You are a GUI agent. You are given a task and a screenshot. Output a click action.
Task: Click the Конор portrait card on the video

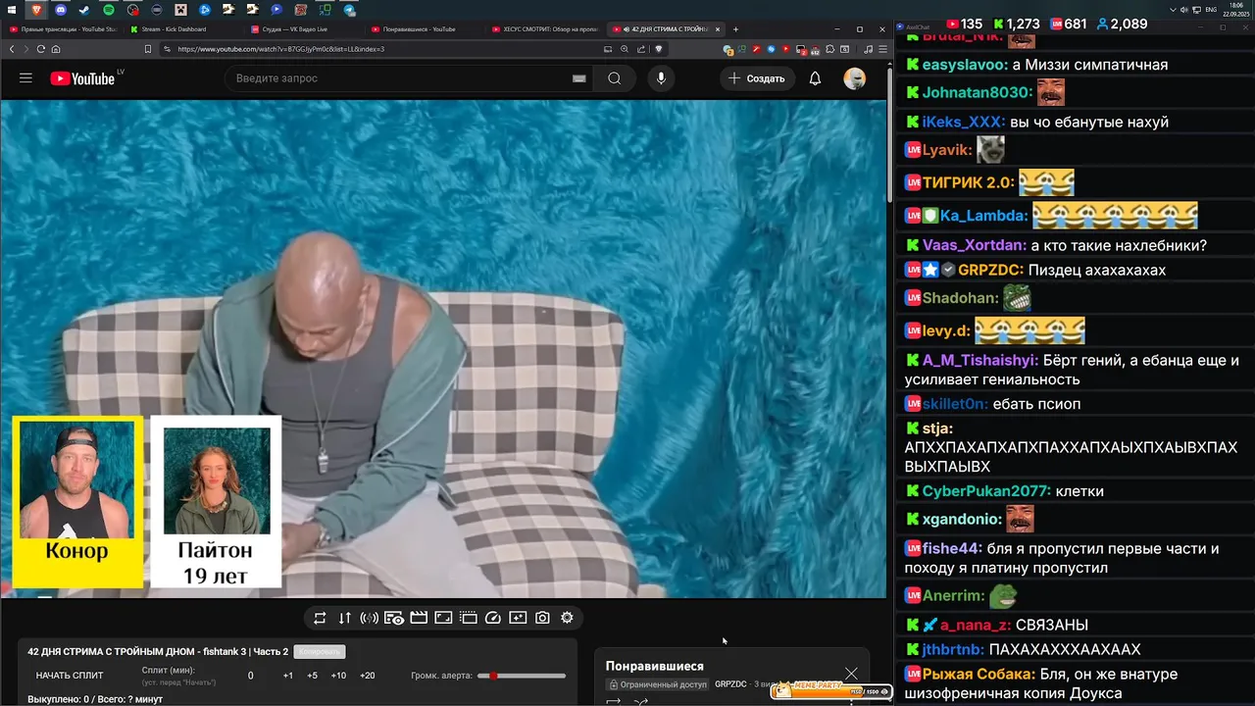[x=77, y=502]
